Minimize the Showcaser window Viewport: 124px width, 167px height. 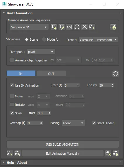pos(91,4)
